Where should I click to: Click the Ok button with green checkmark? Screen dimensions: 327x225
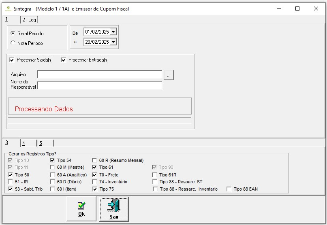tap(81, 209)
